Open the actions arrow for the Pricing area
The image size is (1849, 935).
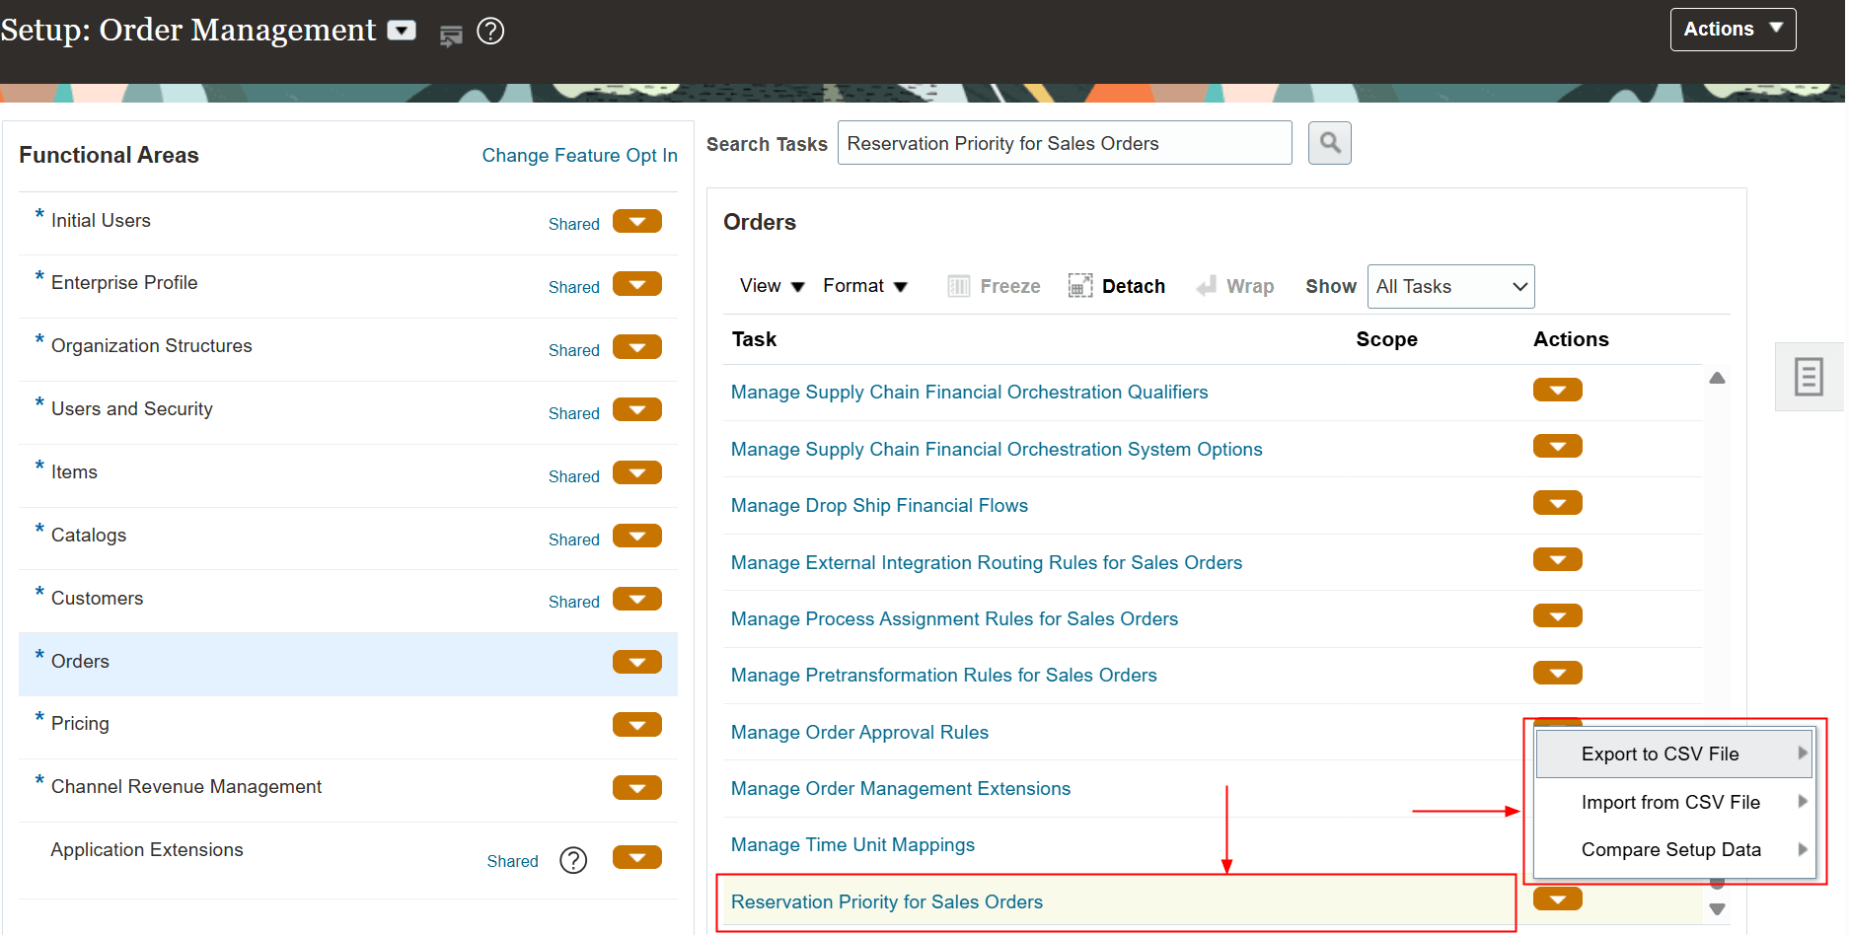(x=636, y=724)
